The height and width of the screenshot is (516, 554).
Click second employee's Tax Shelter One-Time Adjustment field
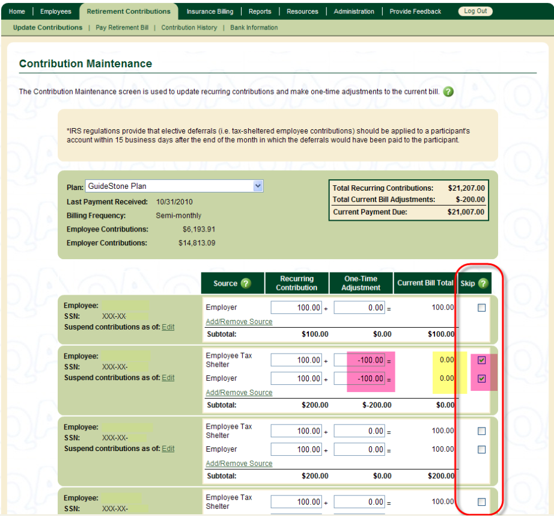[359, 360]
